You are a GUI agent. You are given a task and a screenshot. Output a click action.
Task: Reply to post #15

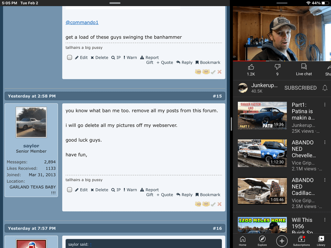(184, 195)
